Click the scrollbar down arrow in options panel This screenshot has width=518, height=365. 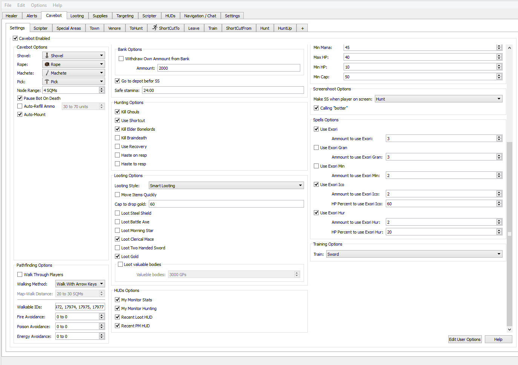[509, 330]
